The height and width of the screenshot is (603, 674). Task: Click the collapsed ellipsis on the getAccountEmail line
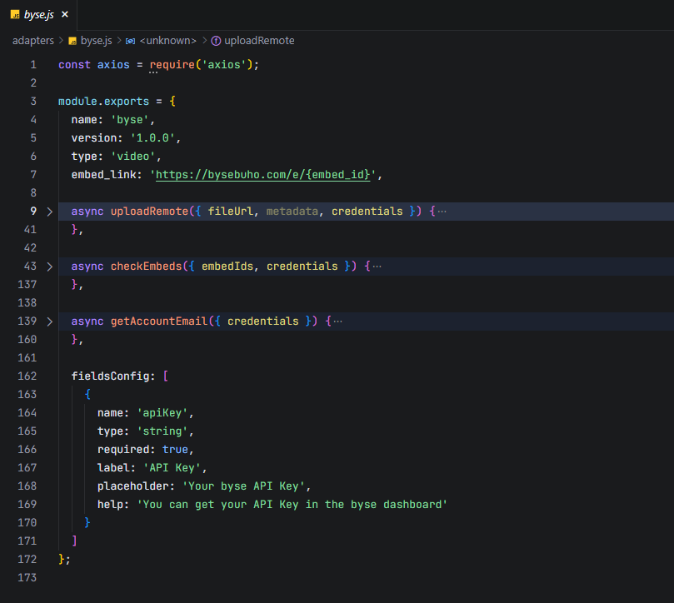click(337, 321)
